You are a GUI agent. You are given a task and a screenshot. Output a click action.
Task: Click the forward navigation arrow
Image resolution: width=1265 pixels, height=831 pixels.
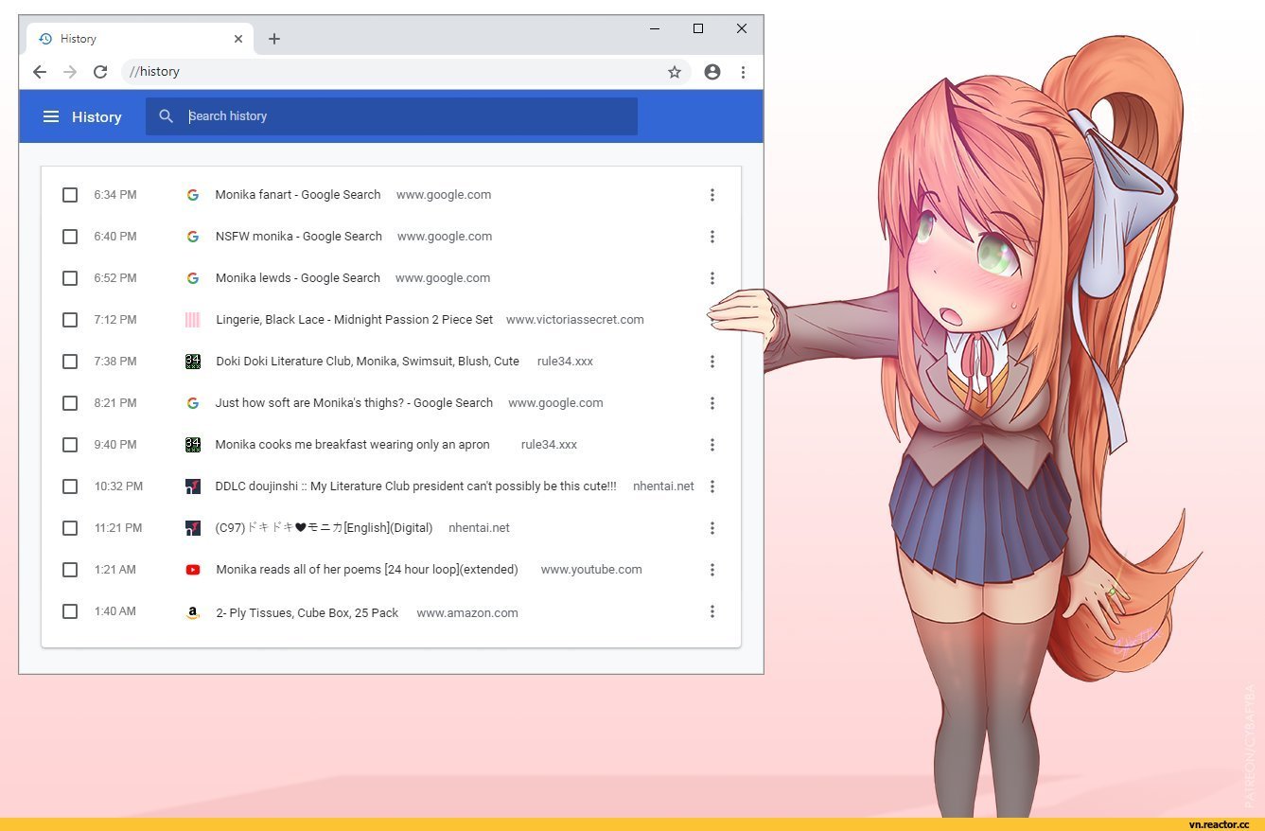69,72
